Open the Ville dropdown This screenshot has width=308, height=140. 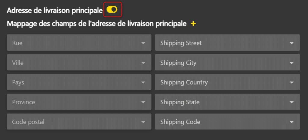pyautogui.click(x=79, y=63)
